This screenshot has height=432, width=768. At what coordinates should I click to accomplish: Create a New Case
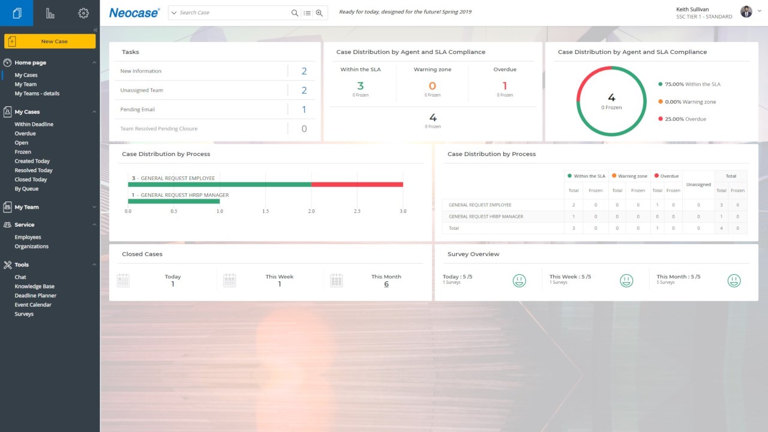click(x=50, y=41)
